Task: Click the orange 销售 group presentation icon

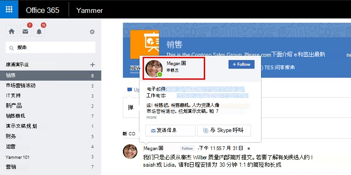Action: [x=144, y=44]
